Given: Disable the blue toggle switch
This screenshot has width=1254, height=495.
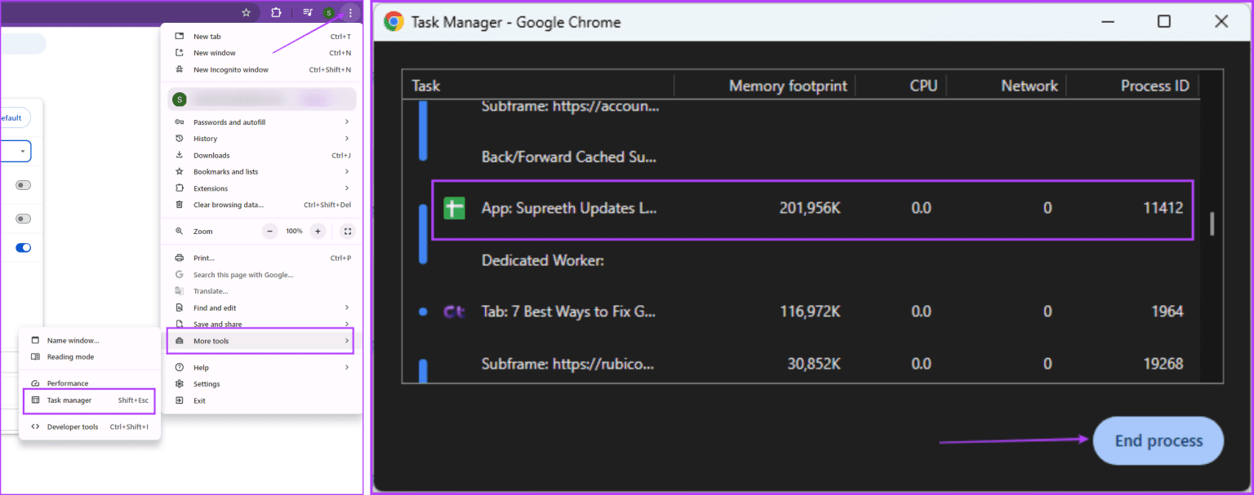Looking at the screenshot, I should [21, 247].
